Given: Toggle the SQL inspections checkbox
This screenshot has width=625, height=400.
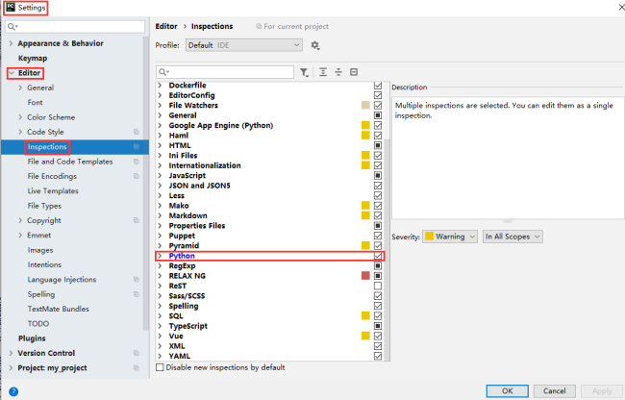Looking at the screenshot, I should click(x=378, y=316).
